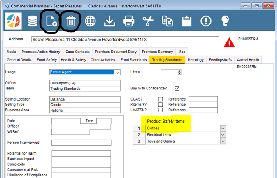Select the Electrical Items row
The image size is (277, 178).
coord(183,135)
